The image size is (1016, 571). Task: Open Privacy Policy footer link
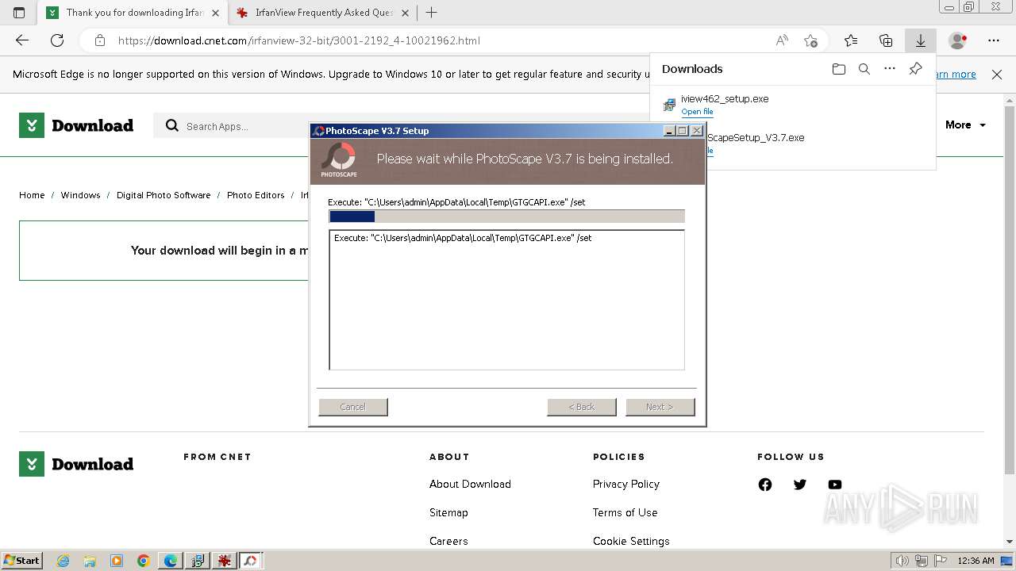pyautogui.click(x=626, y=484)
